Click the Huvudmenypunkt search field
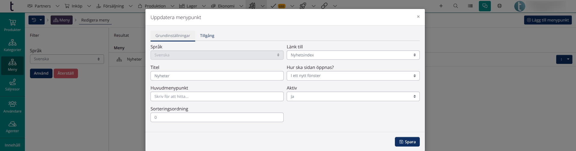This screenshot has width=576, height=151. tap(217, 96)
